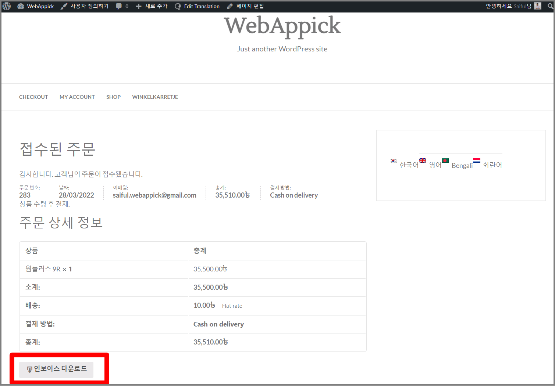555x386 pixels.
Task: Switch language to 한국어
Action: 409,165
